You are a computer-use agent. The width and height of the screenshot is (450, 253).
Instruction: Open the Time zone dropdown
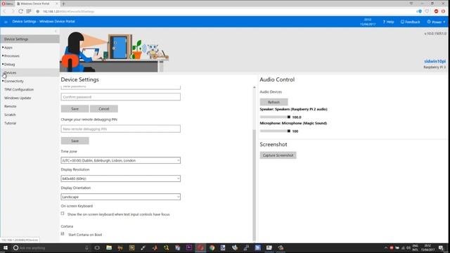[x=120, y=160]
